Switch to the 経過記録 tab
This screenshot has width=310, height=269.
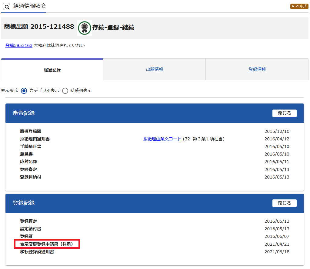(x=52, y=70)
